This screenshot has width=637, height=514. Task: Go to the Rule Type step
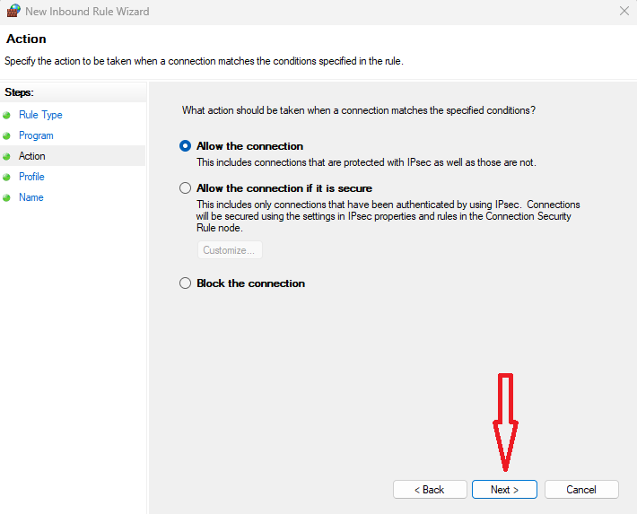click(x=40, y=115)
